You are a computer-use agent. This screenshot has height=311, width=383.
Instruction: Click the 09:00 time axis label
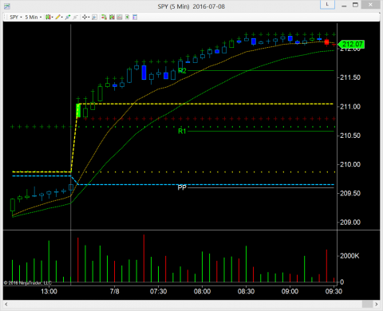click(x=290, y=292)
